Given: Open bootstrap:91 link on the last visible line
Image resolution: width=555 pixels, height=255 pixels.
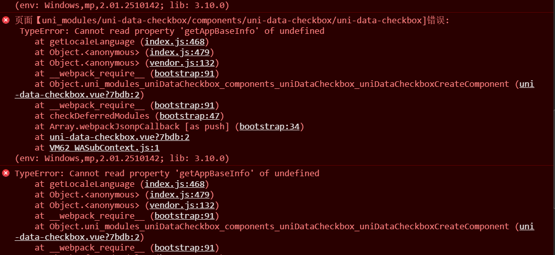Looking at the screenshot, I should pos(185,247).
